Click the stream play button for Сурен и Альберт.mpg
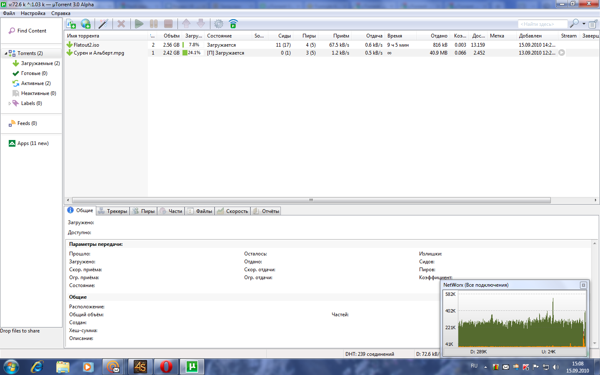Screen dimensions: 600x375 tap(562, 52)
